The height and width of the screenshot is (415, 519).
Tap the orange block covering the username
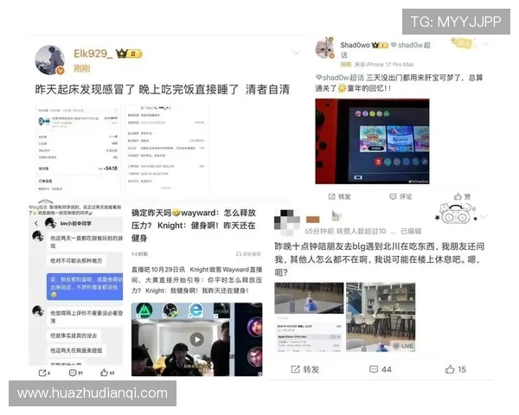(313, 220)
